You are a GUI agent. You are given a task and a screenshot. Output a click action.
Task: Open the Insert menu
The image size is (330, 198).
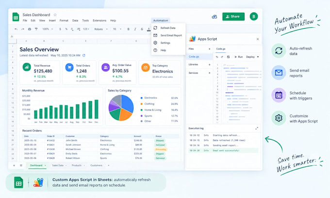click(x=52, y=20)
